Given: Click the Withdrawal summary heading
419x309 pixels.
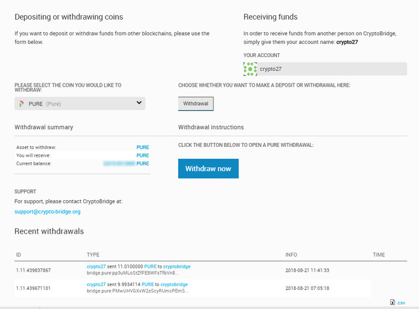Looking at the screenshot, I should [44, 127].
